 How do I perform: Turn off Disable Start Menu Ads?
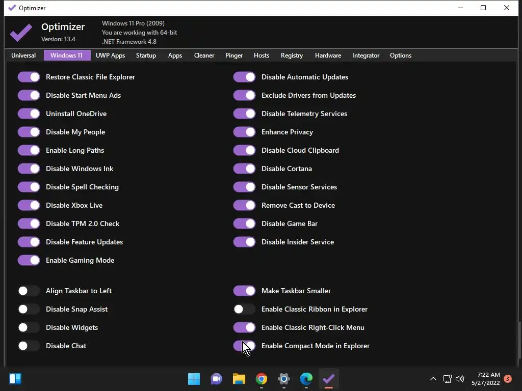coord(29,95)
